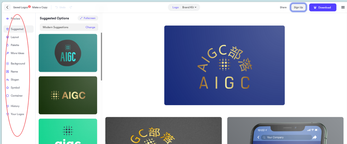Open the dark business card mockup

coord(163,130)
